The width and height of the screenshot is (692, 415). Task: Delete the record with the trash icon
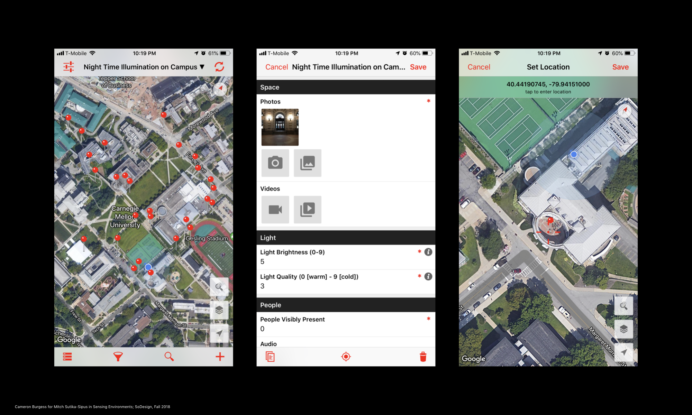coord(423,357)
